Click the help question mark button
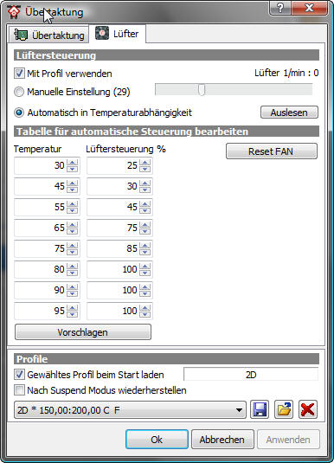 pos(280,8)
